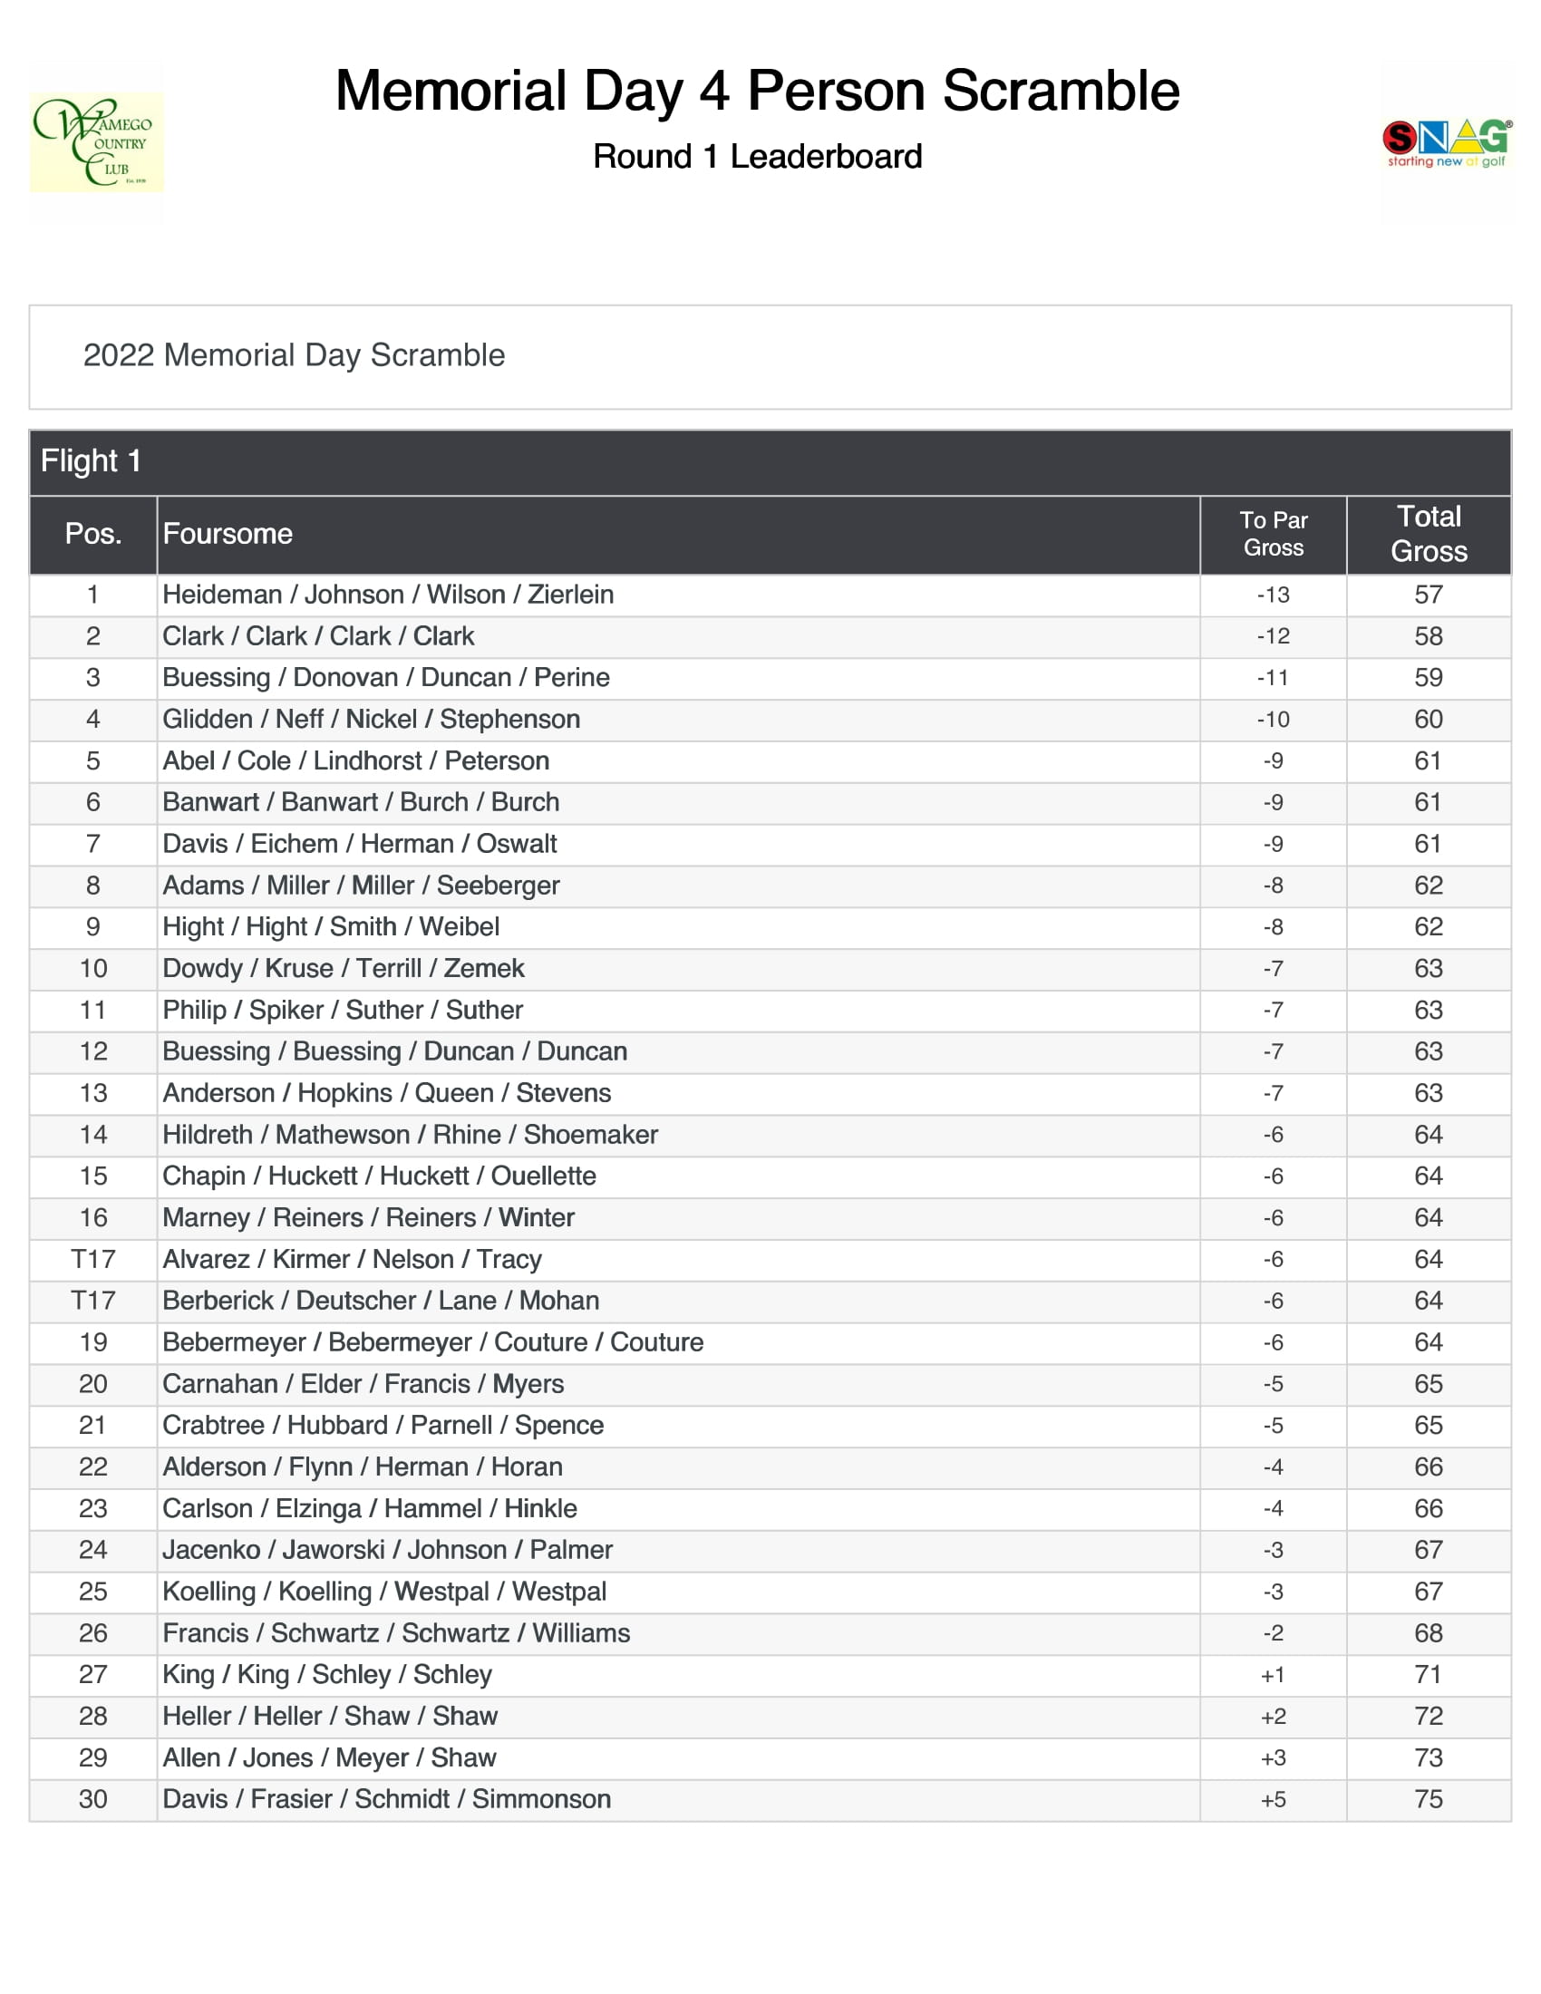Select the Glidden / Neff / Nickel / Stephenson team

[x=372, y=720]
